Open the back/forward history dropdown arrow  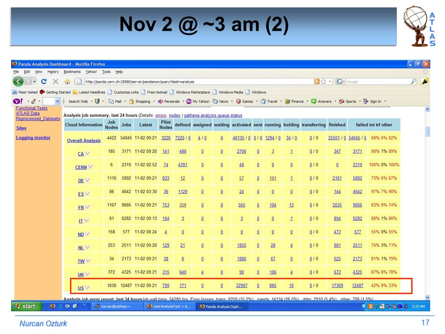pyautogui.click(x=34, y=82)
